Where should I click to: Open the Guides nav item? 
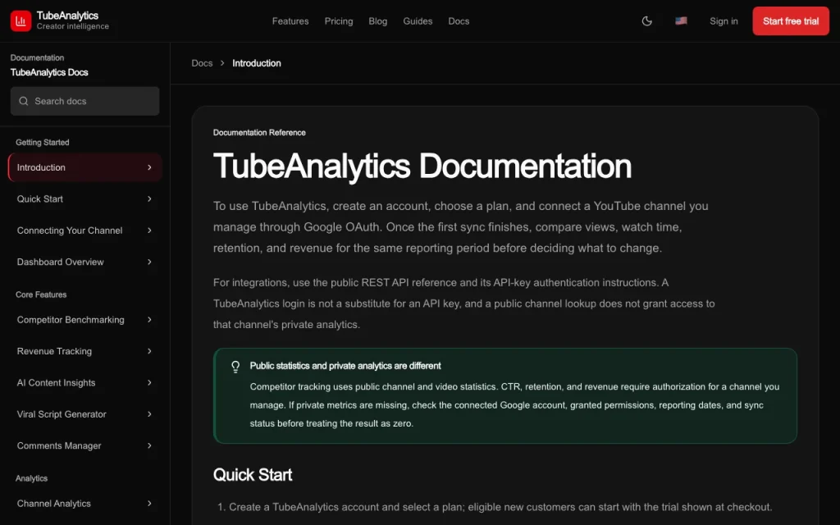coord(418,21)
